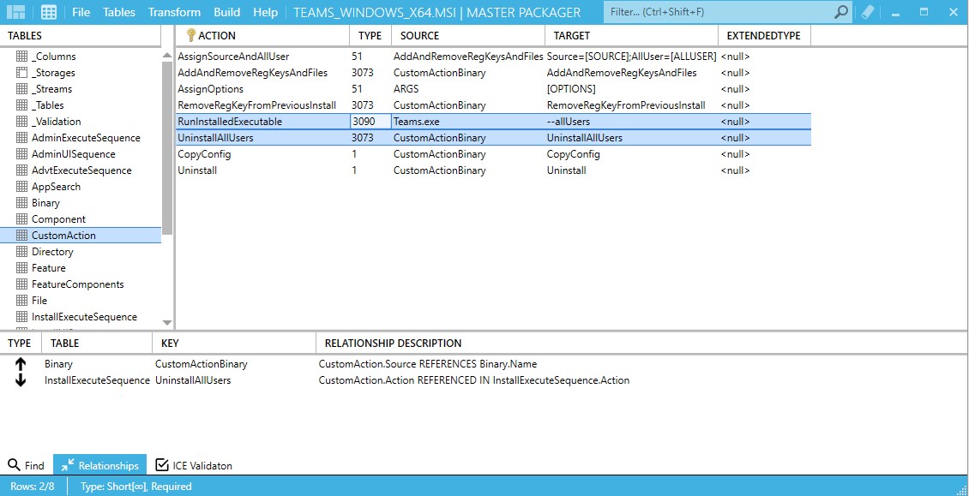Viewport: 969px width, 496px height.
Task: Switch to the Find tab
Action: (x=27, y=465)
